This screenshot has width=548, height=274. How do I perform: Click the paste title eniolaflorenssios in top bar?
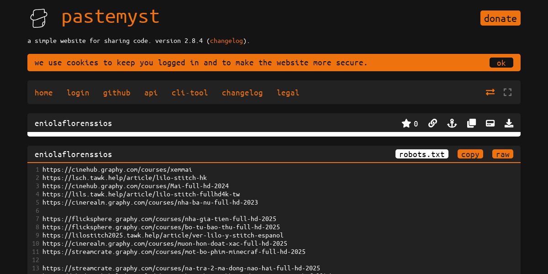click(x=73, y=123)
